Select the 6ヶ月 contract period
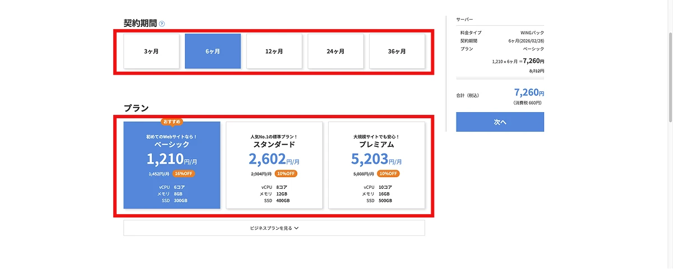The height and width of the screenshot is (269, 673). tap(213, 51)
